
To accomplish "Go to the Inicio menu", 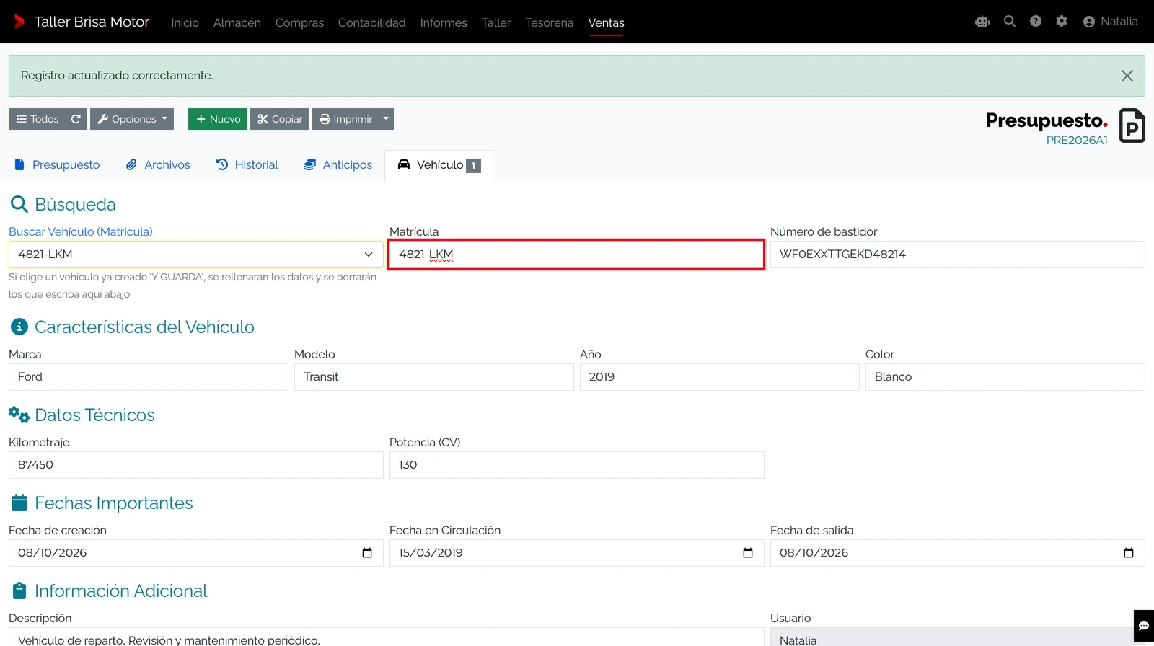I will coord(185,22).
